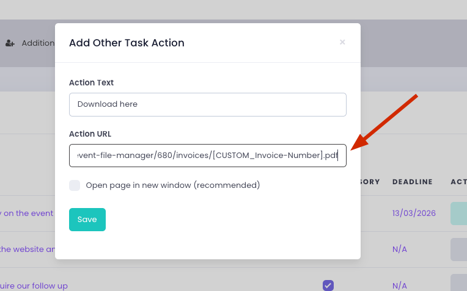Click the 13/03/2026 deadline date
The image size is (467, 291).
click(x=414, y=214)
